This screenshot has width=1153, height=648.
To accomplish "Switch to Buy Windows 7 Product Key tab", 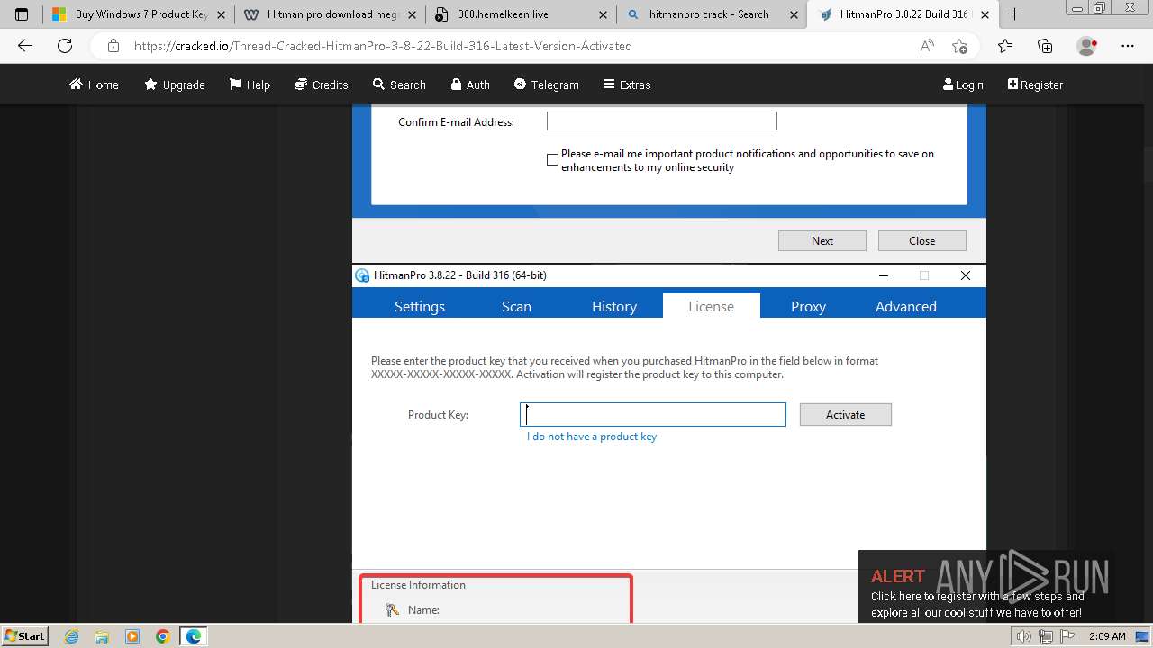I will pos(139,14).
